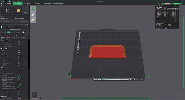Click the close icon near view cube
Image resolution: width=185 pixels, height=100 pixels.
40,98
